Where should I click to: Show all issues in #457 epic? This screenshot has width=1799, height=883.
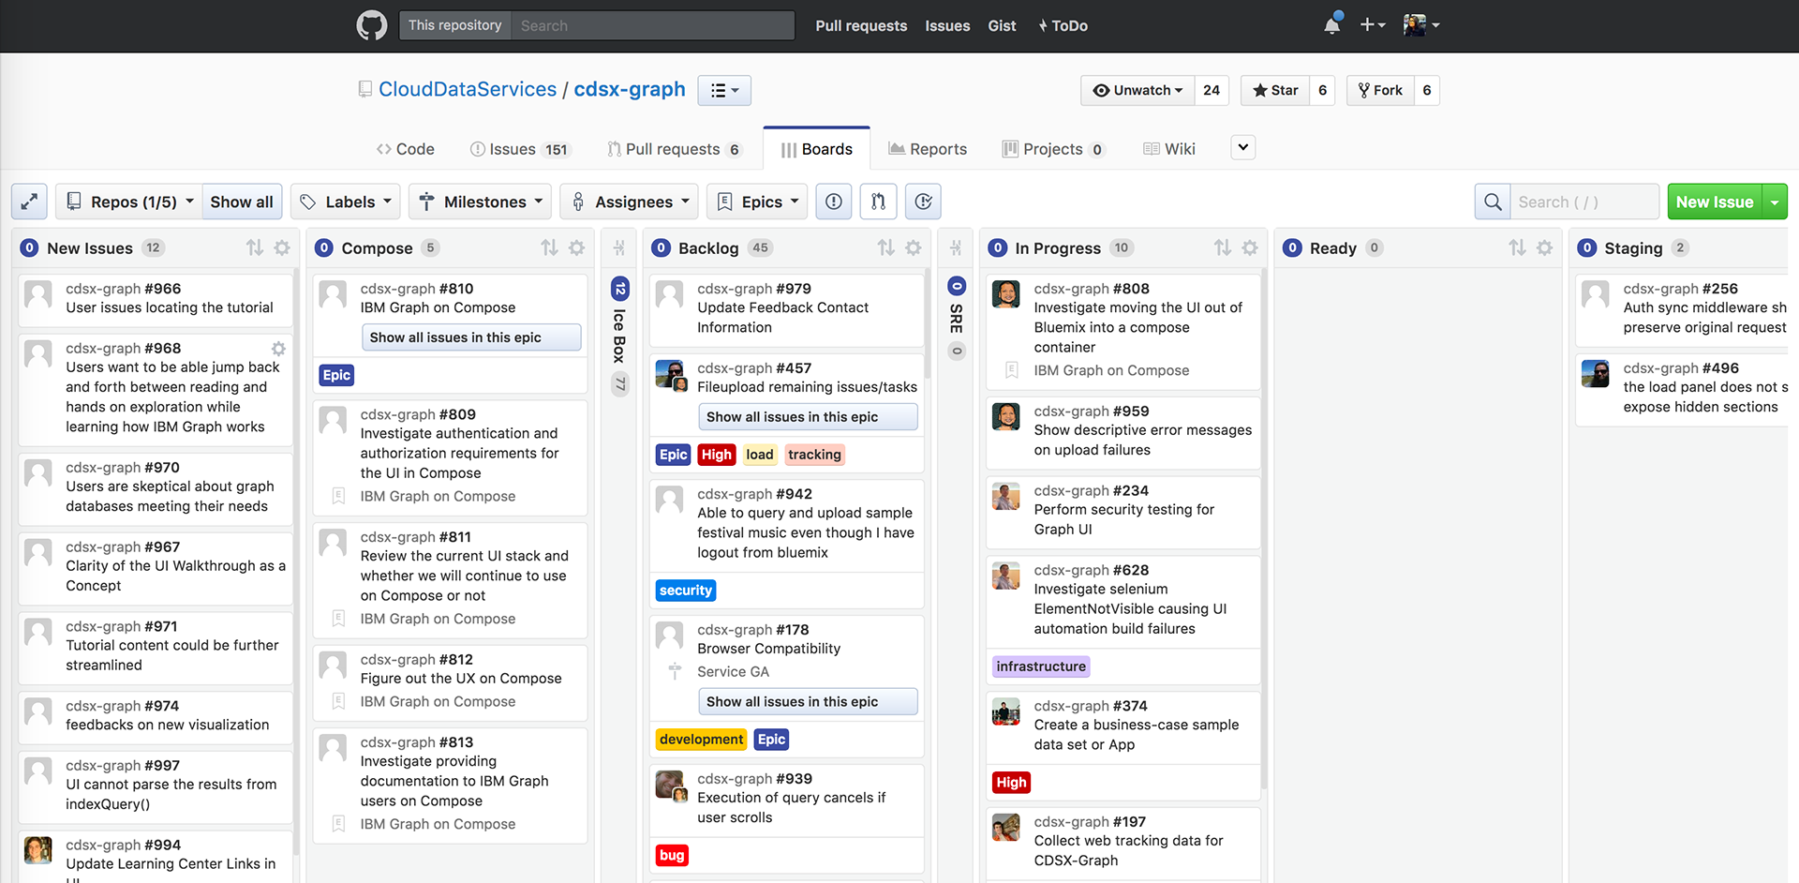click(x=808, y=417)
